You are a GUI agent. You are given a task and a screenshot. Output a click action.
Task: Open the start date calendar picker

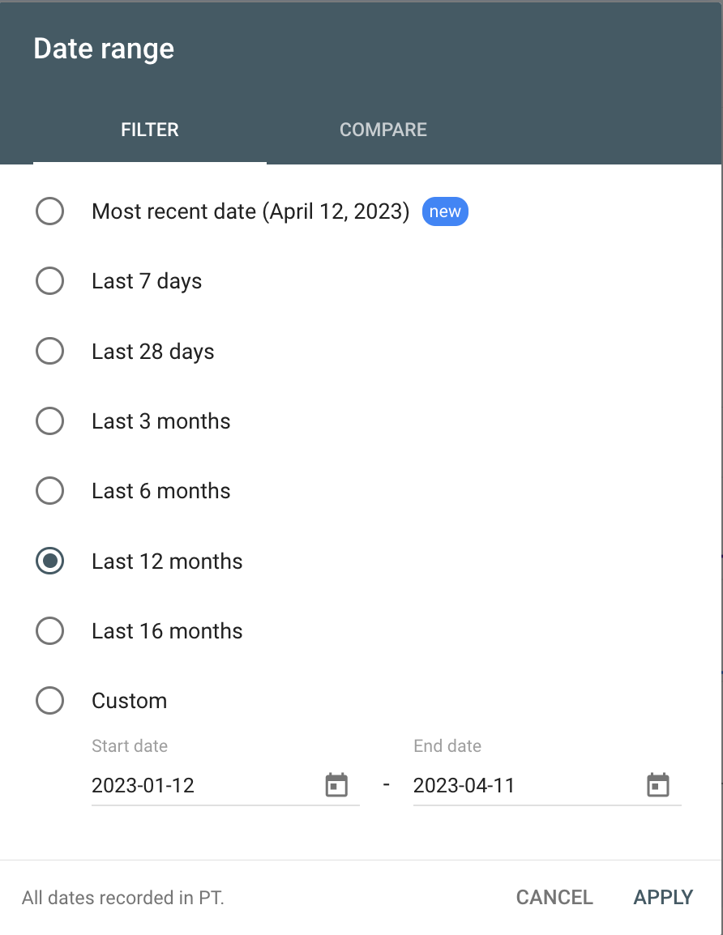point(337,784)
